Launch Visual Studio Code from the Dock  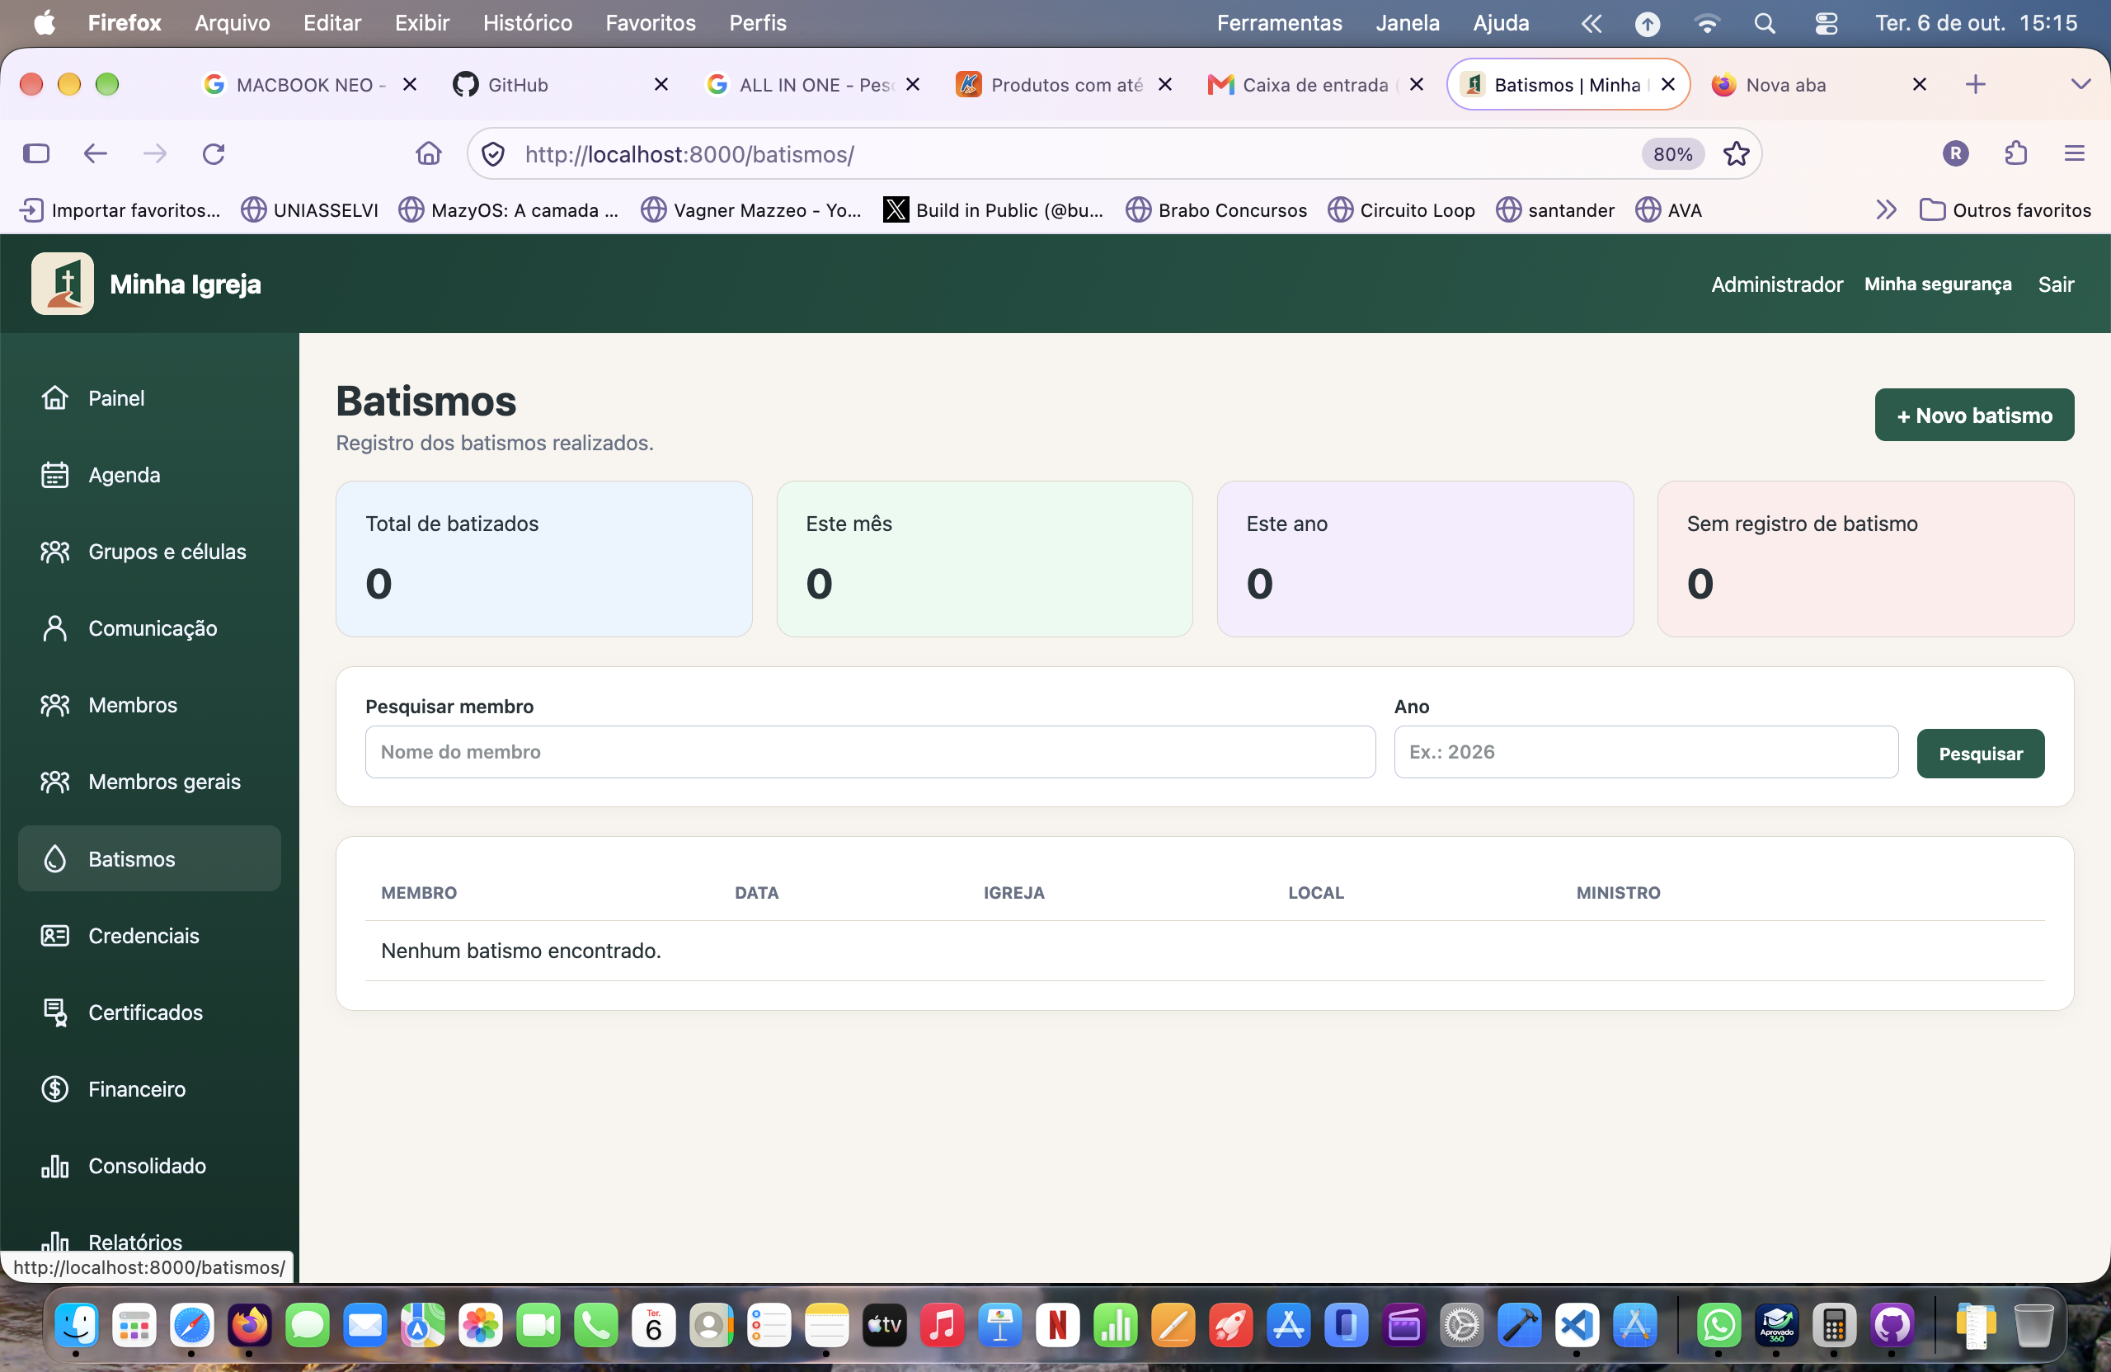[1577, 1325]
